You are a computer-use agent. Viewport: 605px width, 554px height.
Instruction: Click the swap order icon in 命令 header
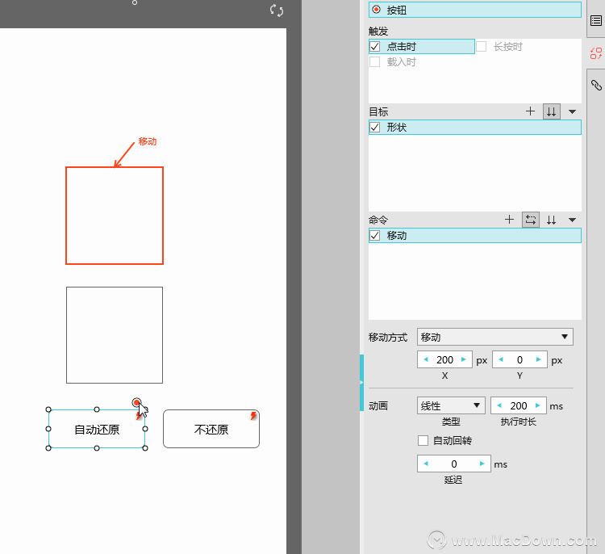coord(531,220)
